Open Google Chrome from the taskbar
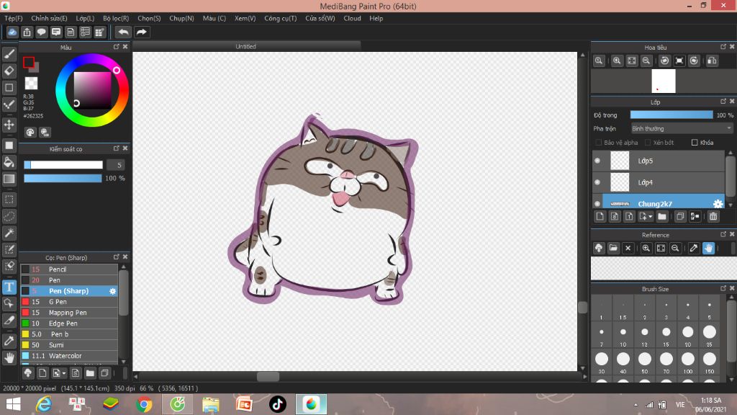The image size is (737, 415). click(144, 404)
